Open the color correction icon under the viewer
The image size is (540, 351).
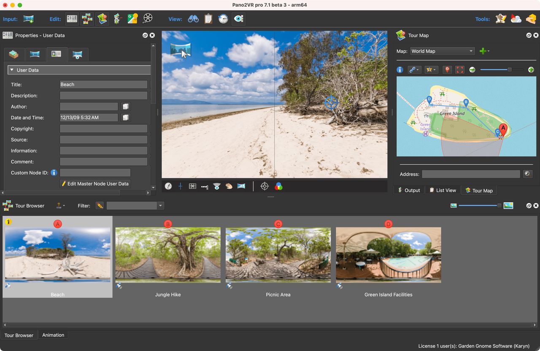(278, 186)
